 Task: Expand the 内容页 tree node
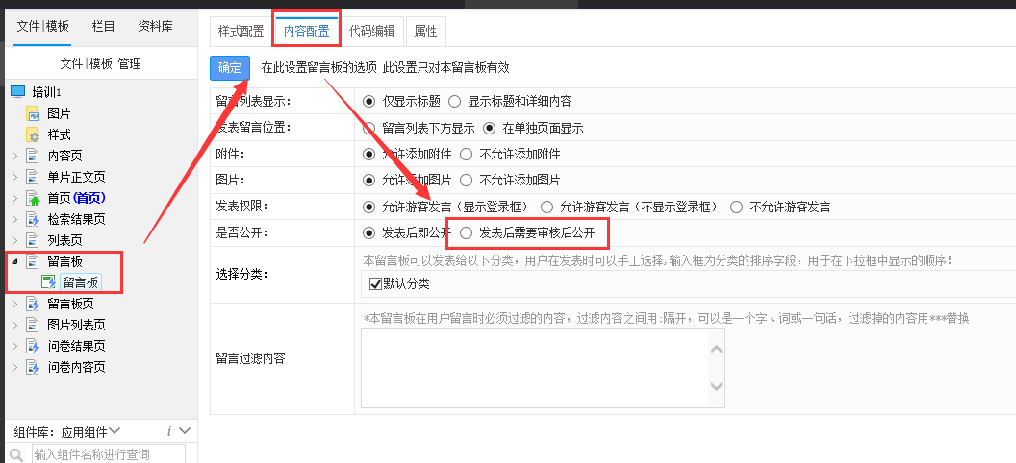tap(14, 156)
